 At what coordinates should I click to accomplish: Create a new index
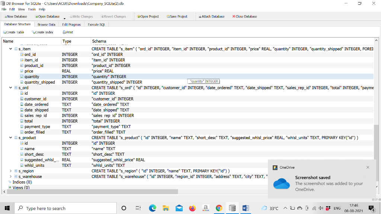click(42, 32)
